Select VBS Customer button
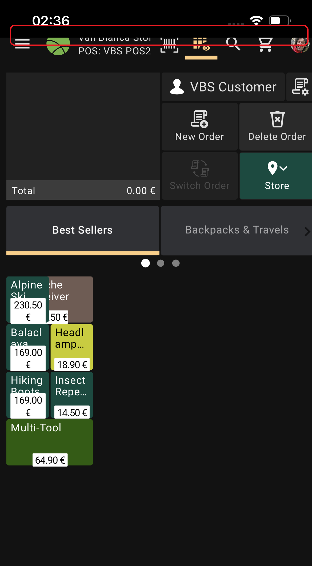The width and height of the screenshot is (312, 566). [x=223, y=87]
